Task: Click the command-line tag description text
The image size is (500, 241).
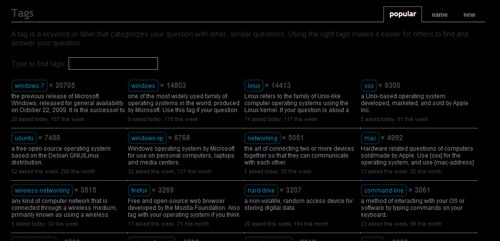Action: click(x=413, y=208)
